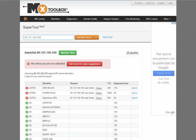Click the green OK icon for BARRACUDA

click(27, 112)
